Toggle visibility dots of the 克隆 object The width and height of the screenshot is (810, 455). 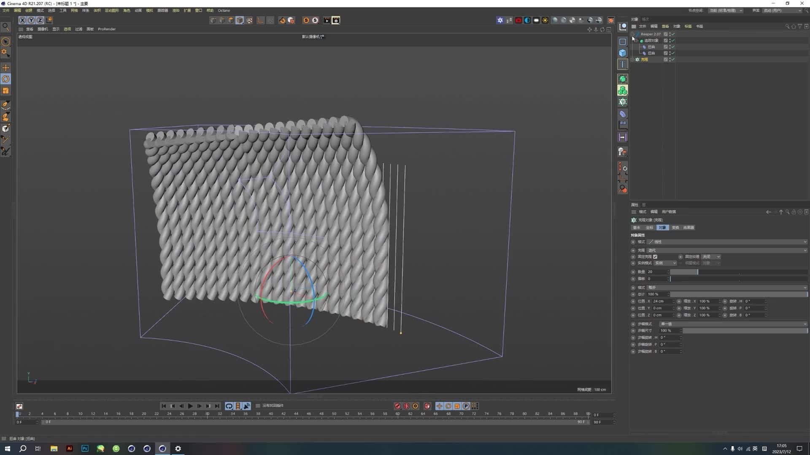pyautogui.click(x=670, y=59)
